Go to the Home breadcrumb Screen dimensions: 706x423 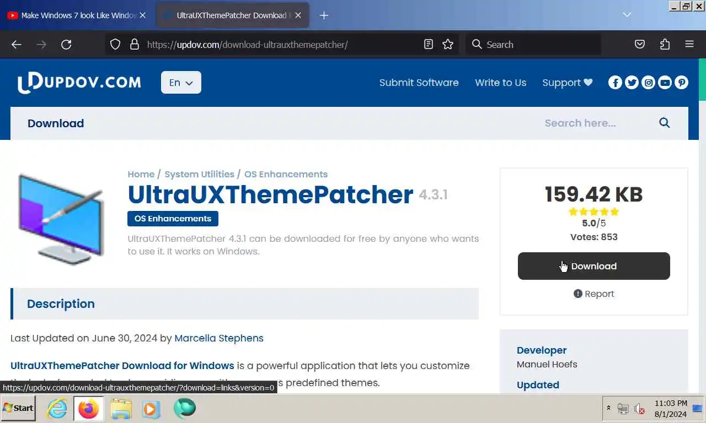tap(141, 174)
